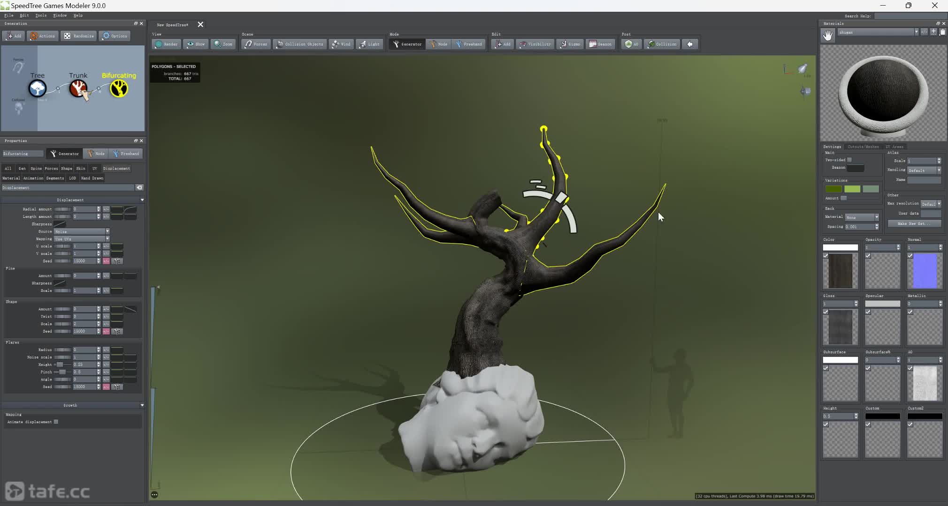Toggle the Specular map checkbox

pyautogui.click(x=868, y=312)
